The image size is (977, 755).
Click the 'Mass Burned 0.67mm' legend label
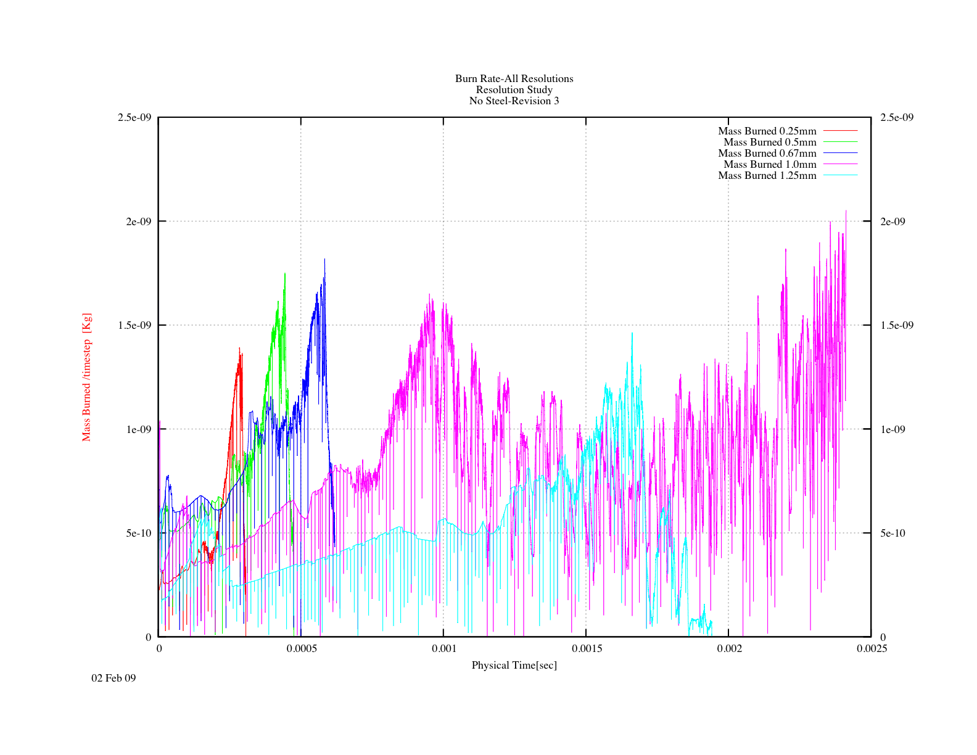[767, 153]
